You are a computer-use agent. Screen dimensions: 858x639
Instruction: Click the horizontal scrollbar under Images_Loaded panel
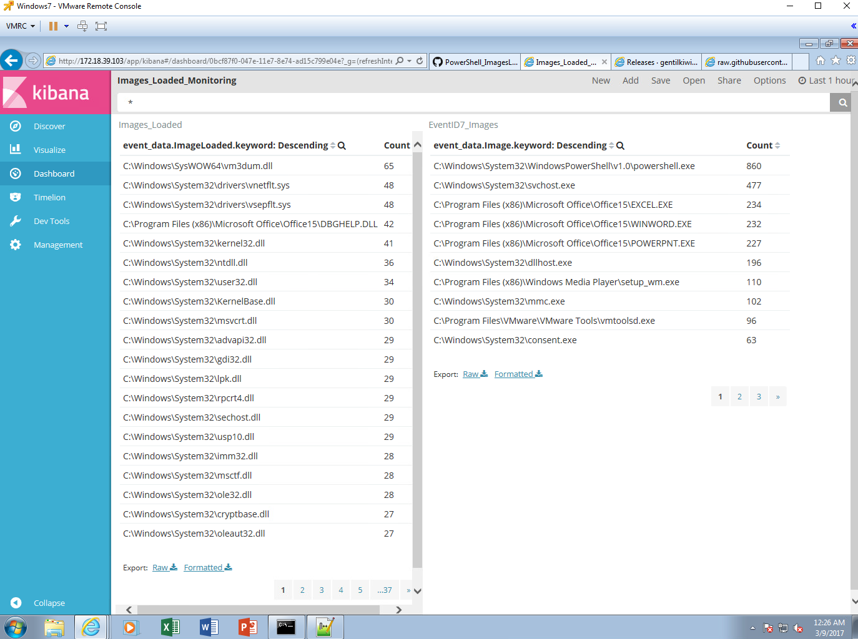tap(259, 610)
